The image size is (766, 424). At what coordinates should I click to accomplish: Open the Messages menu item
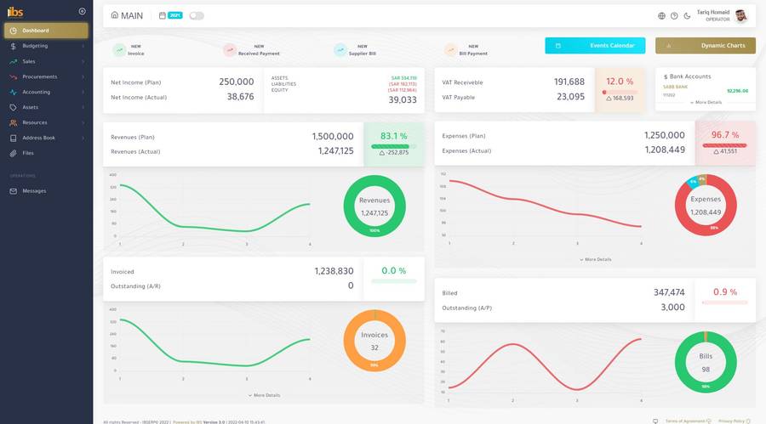(x=46, y=191)
